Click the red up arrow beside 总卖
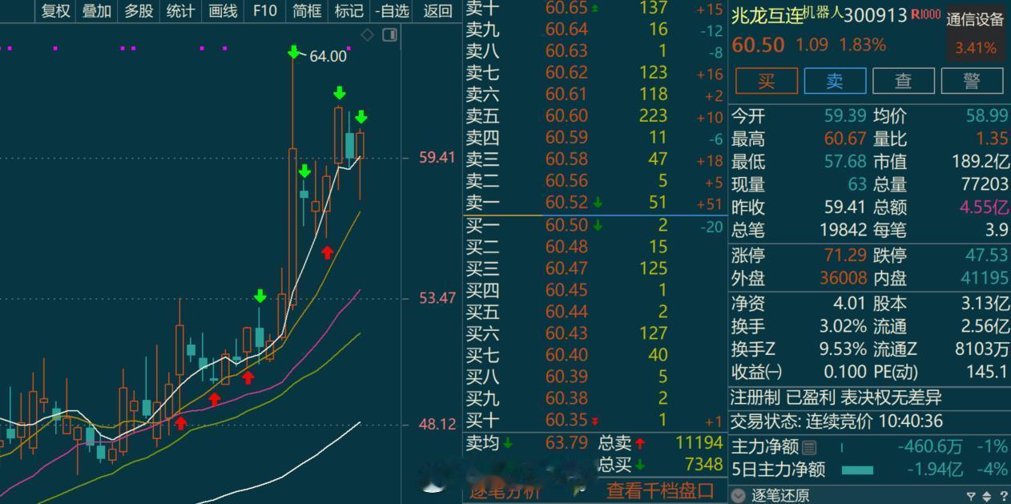 640,443
